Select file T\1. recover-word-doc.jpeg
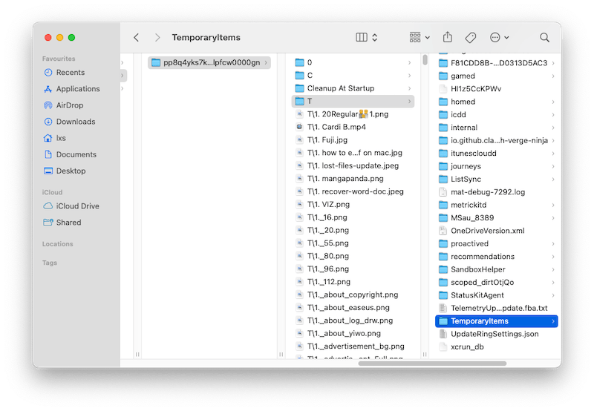Screen dimensions: 594x411 (353, 191)
